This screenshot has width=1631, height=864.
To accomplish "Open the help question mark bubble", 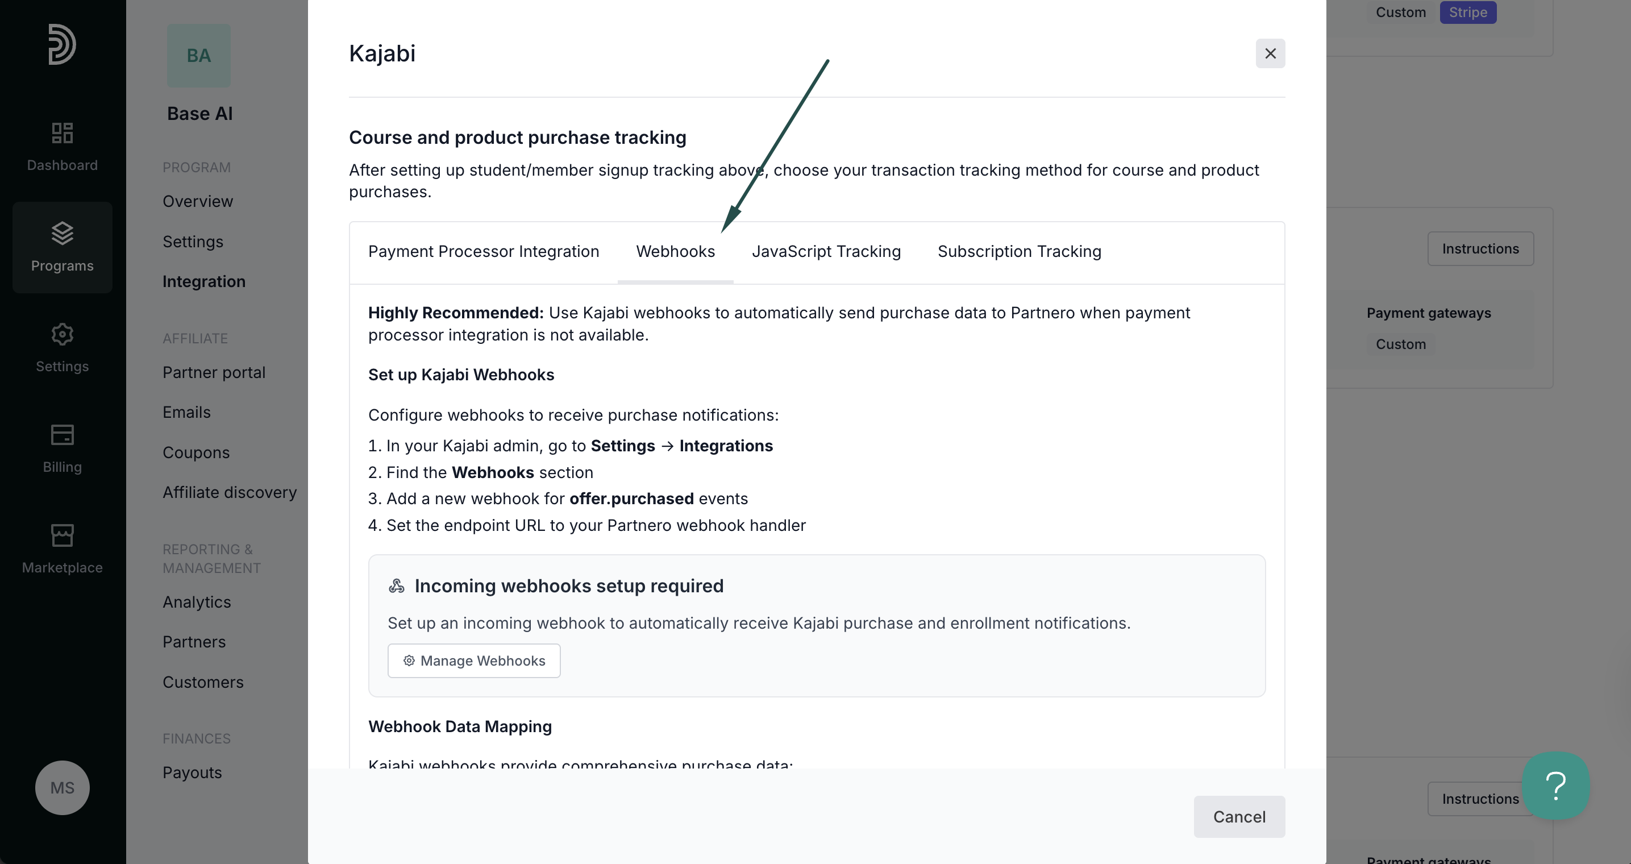I will 1557,786.
